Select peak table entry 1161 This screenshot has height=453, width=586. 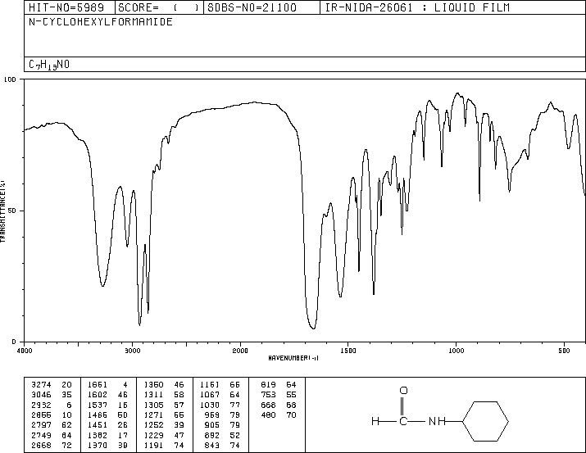pyautogui.click(x=210, y=385)
